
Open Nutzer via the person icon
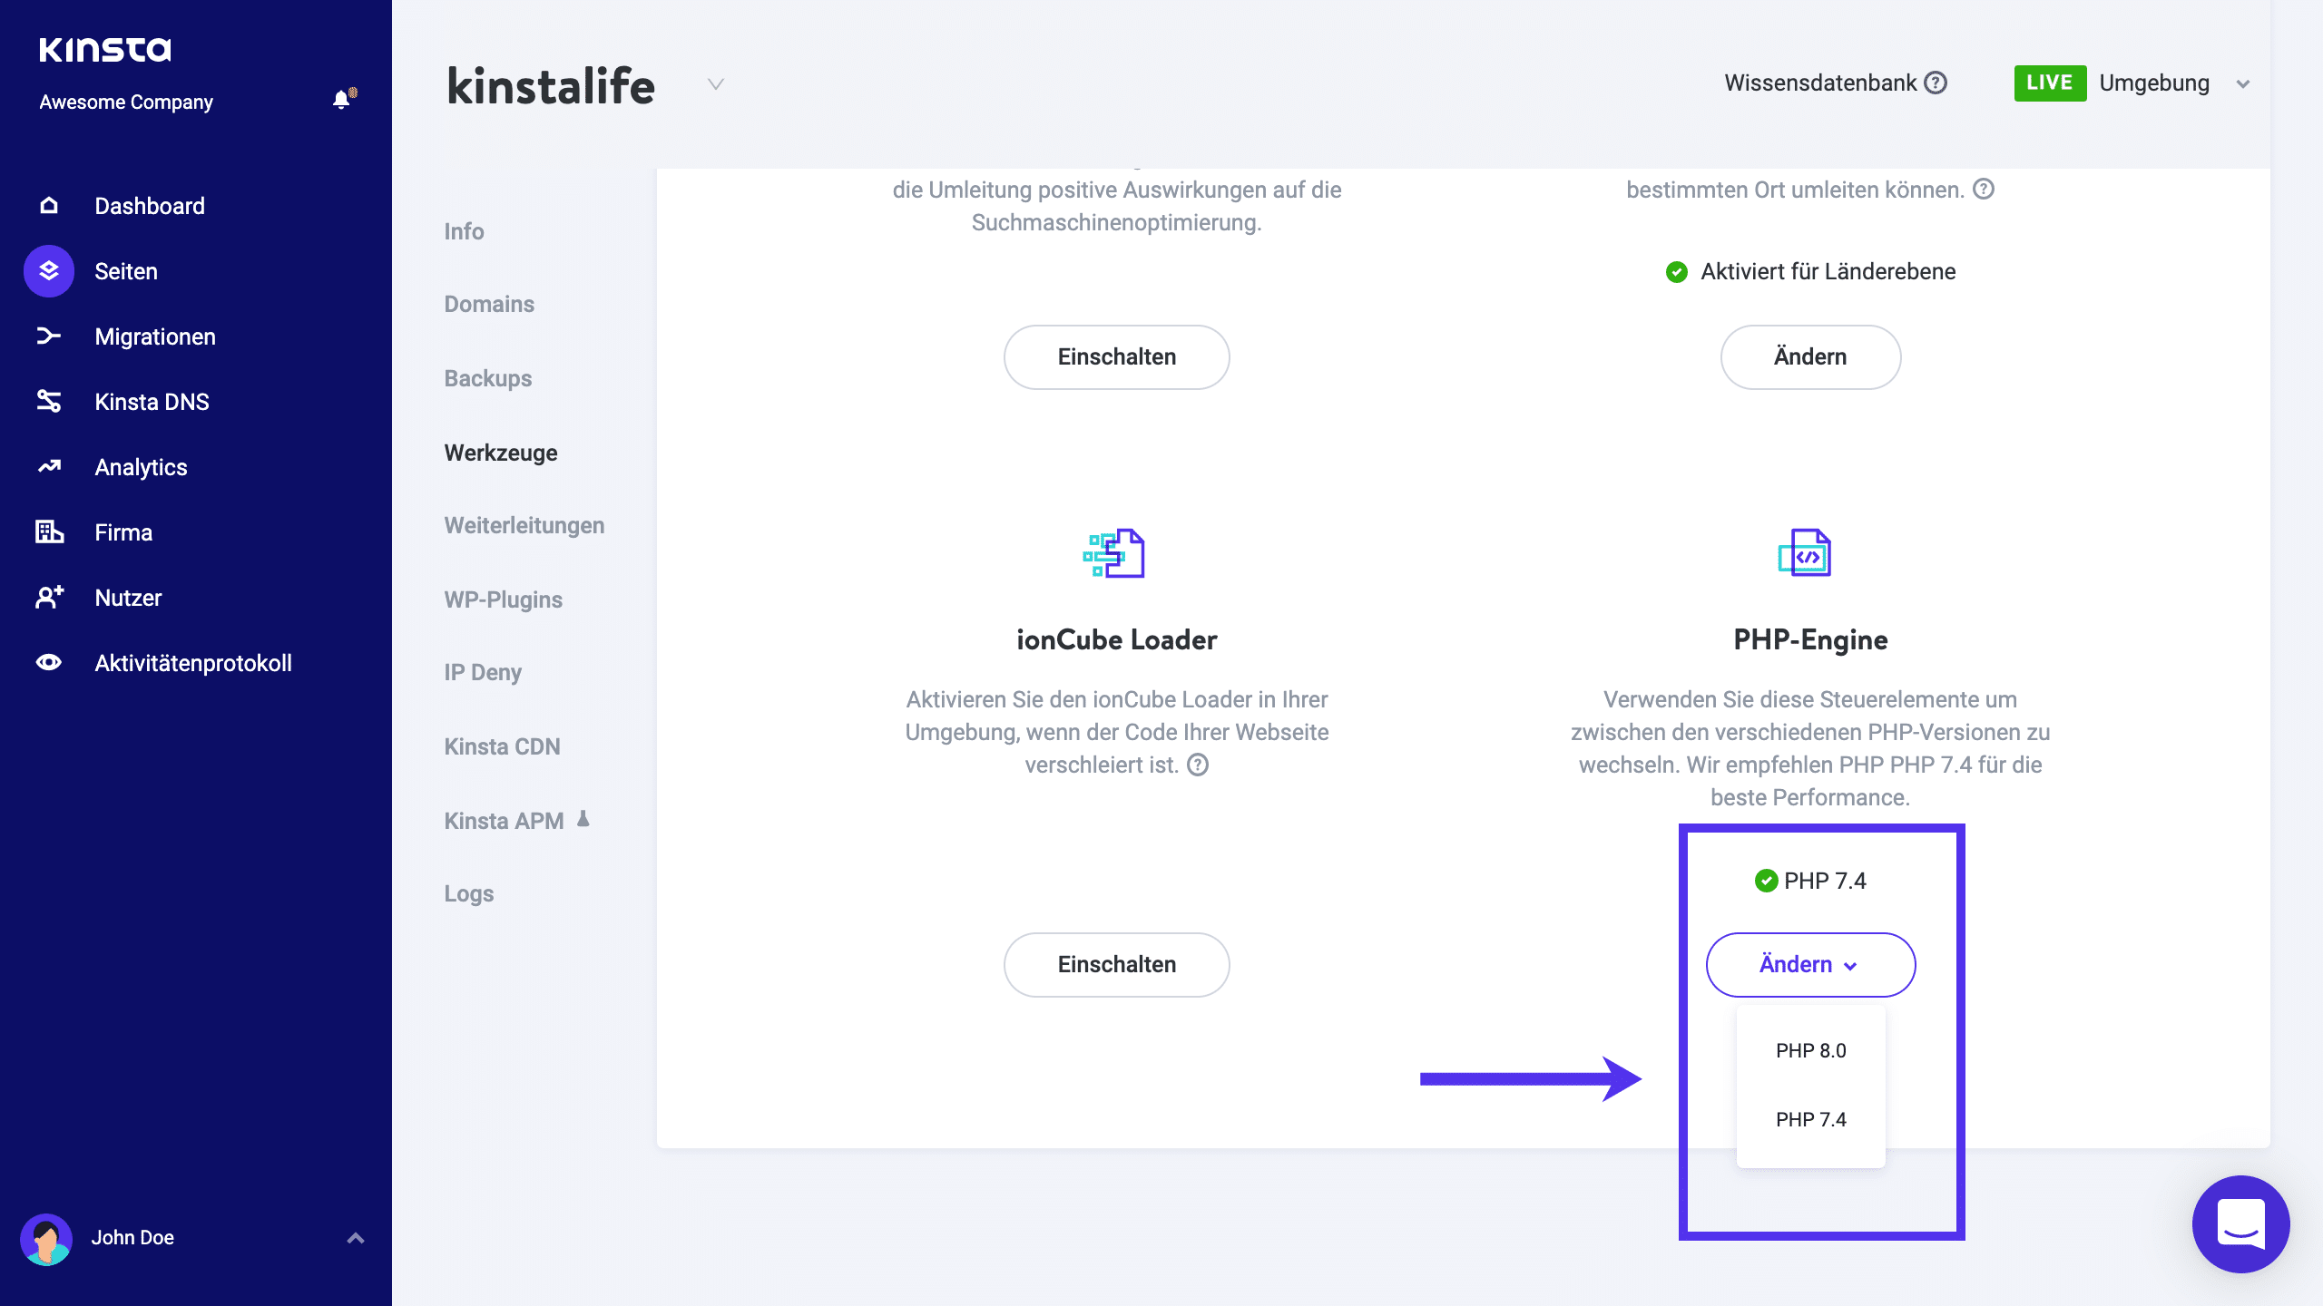(x=48, y=597)
